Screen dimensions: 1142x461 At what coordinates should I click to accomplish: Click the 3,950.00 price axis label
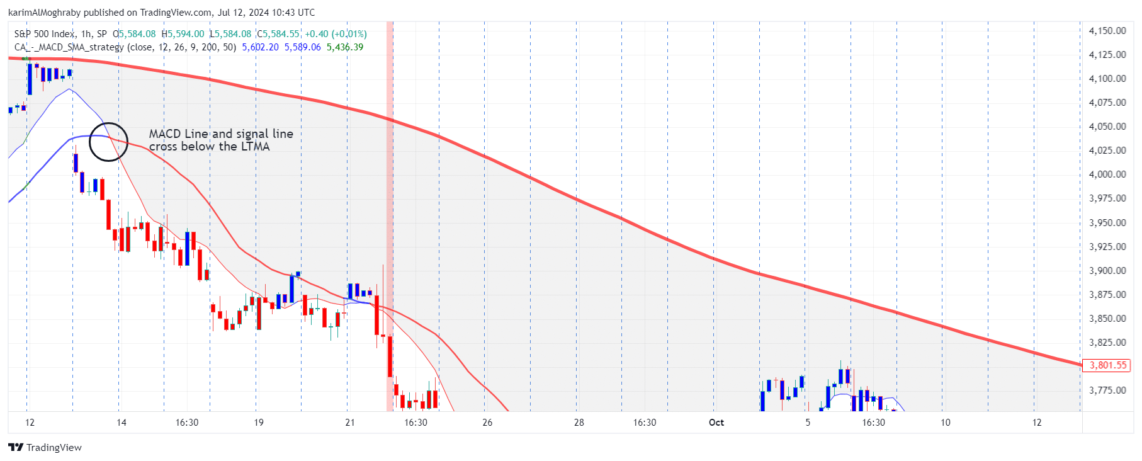(x=1107, y=223)
